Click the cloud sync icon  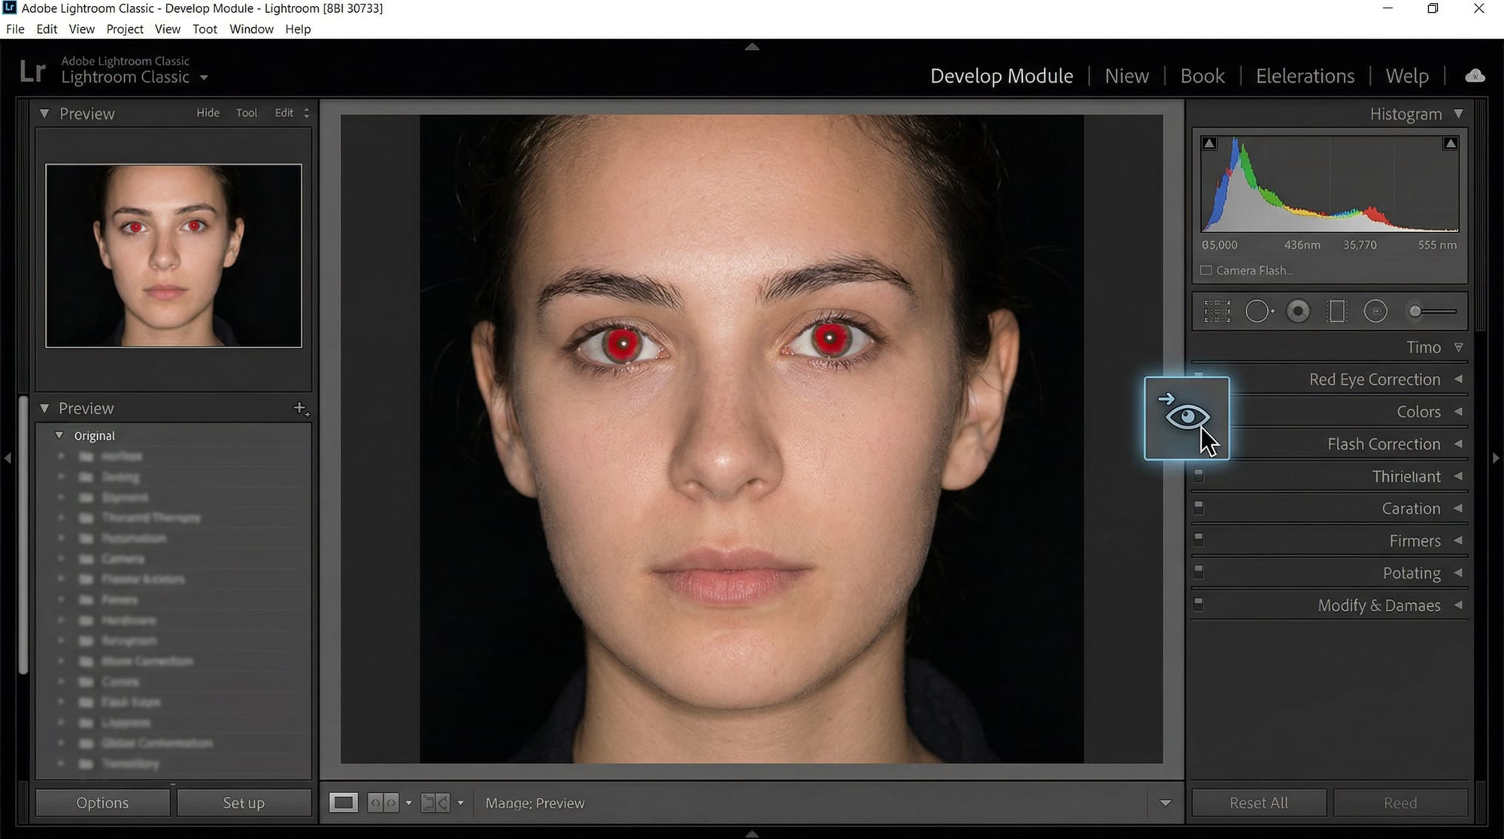1475,76
